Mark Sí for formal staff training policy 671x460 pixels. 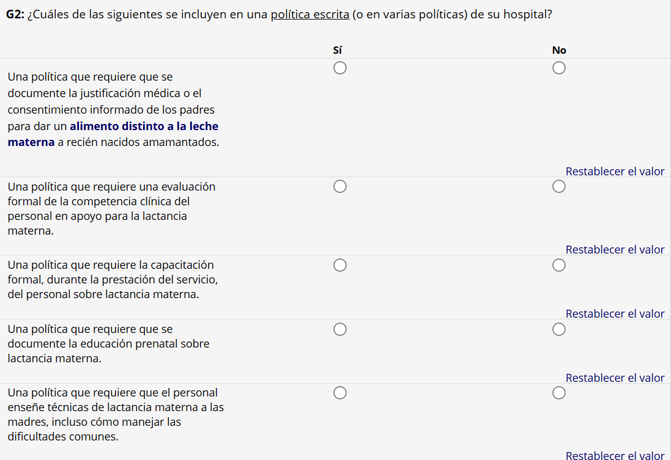click(x=340, y=265)
